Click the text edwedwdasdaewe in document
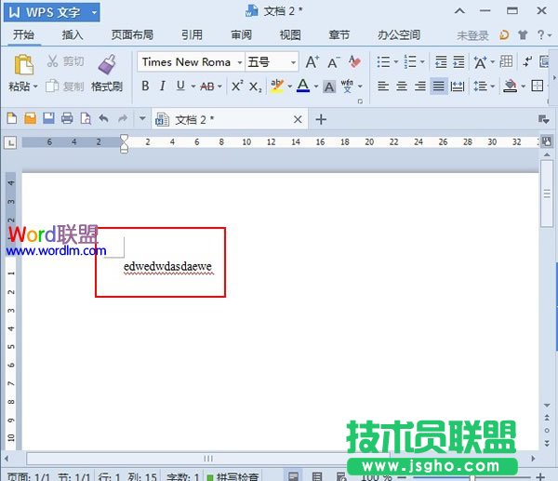The width and height of the screenshot is (558, 481). coord(167,266)
